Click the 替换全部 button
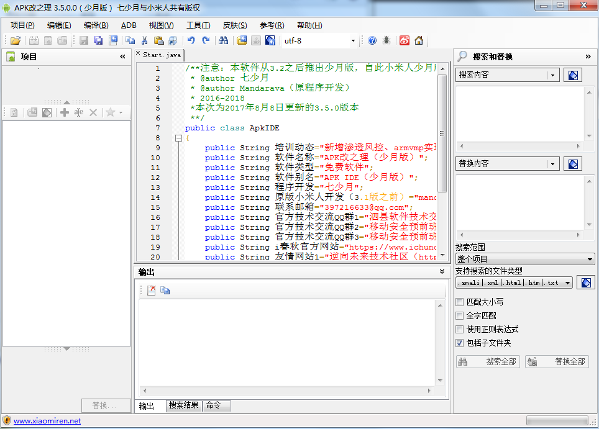599x429 pixels. click(557, 361)
